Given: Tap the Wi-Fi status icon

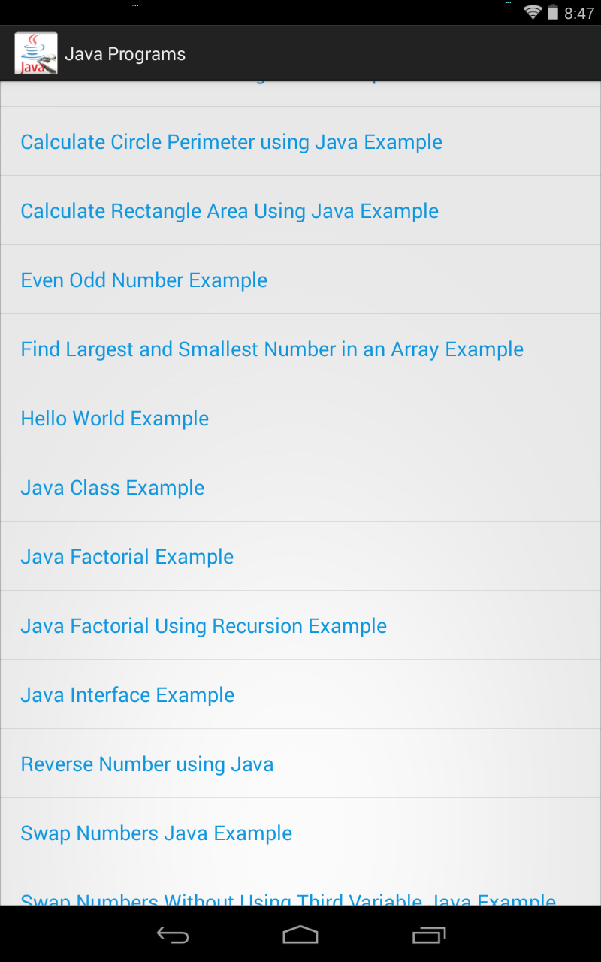Looking at the screenshot, I should (x=534, y=12).
